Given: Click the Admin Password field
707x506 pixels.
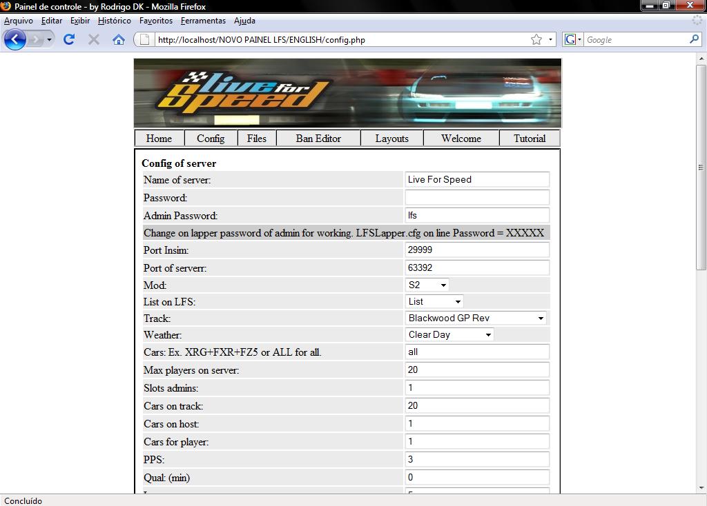Looking at the screenshot, I should (477, 215).
